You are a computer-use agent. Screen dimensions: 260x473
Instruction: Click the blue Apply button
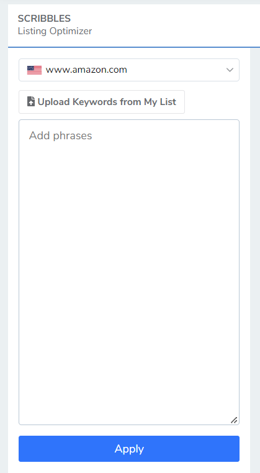click(x=129, y=449)
